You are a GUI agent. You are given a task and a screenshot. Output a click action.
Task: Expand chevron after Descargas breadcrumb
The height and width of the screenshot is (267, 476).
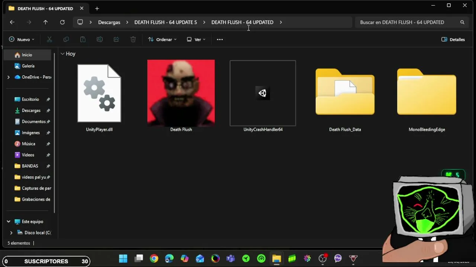pyautogui.click(x=127, y=22)
